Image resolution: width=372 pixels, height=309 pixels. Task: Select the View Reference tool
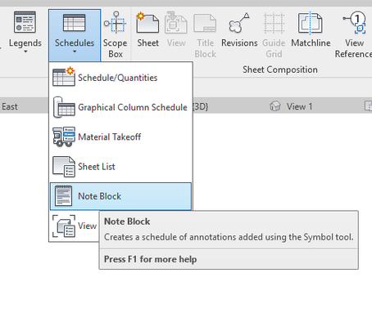click(354, 34)
